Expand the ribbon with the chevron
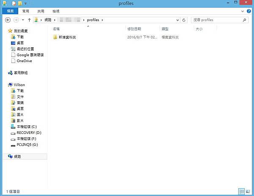This screenshot has height=196, width=254. click(x=243, y=11)
